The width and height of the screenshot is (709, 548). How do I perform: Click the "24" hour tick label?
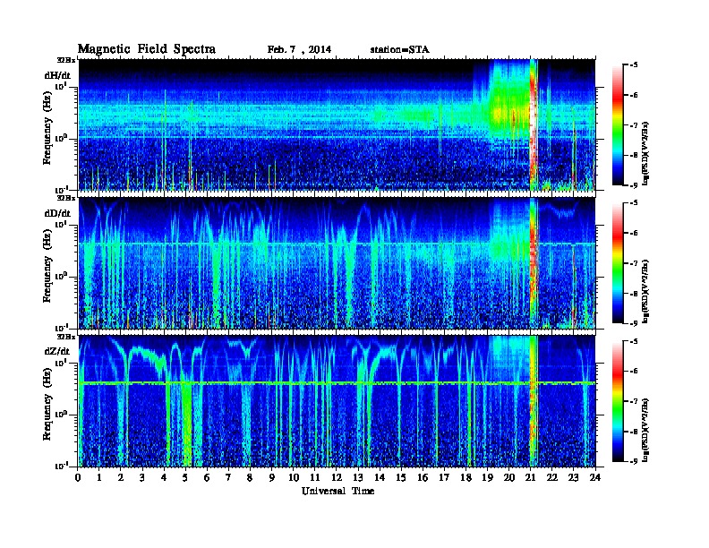tap(595, 478)
